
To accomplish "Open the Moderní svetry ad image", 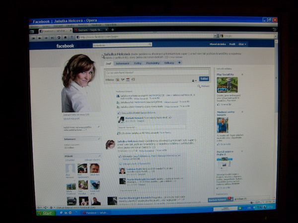I will point(223,125).
